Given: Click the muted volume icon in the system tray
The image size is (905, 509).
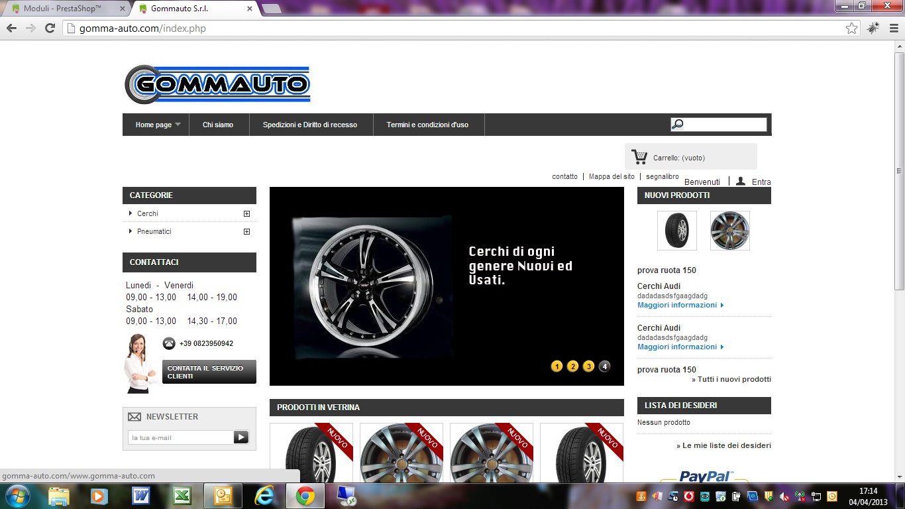Looking at the screenshot, I should click(x=784, y=496).
